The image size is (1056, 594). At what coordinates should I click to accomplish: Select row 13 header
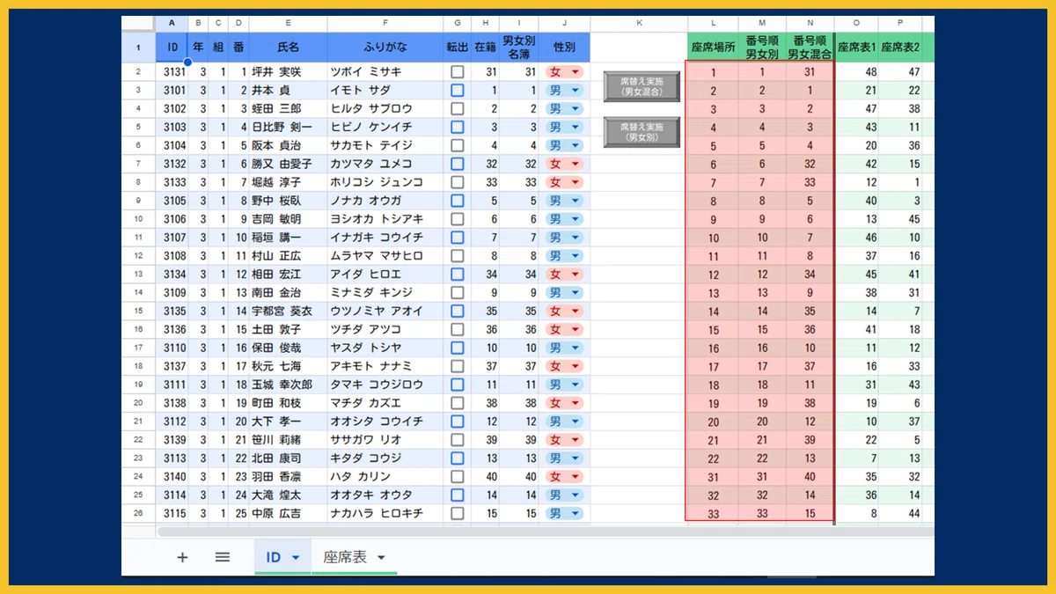point(138,275)
